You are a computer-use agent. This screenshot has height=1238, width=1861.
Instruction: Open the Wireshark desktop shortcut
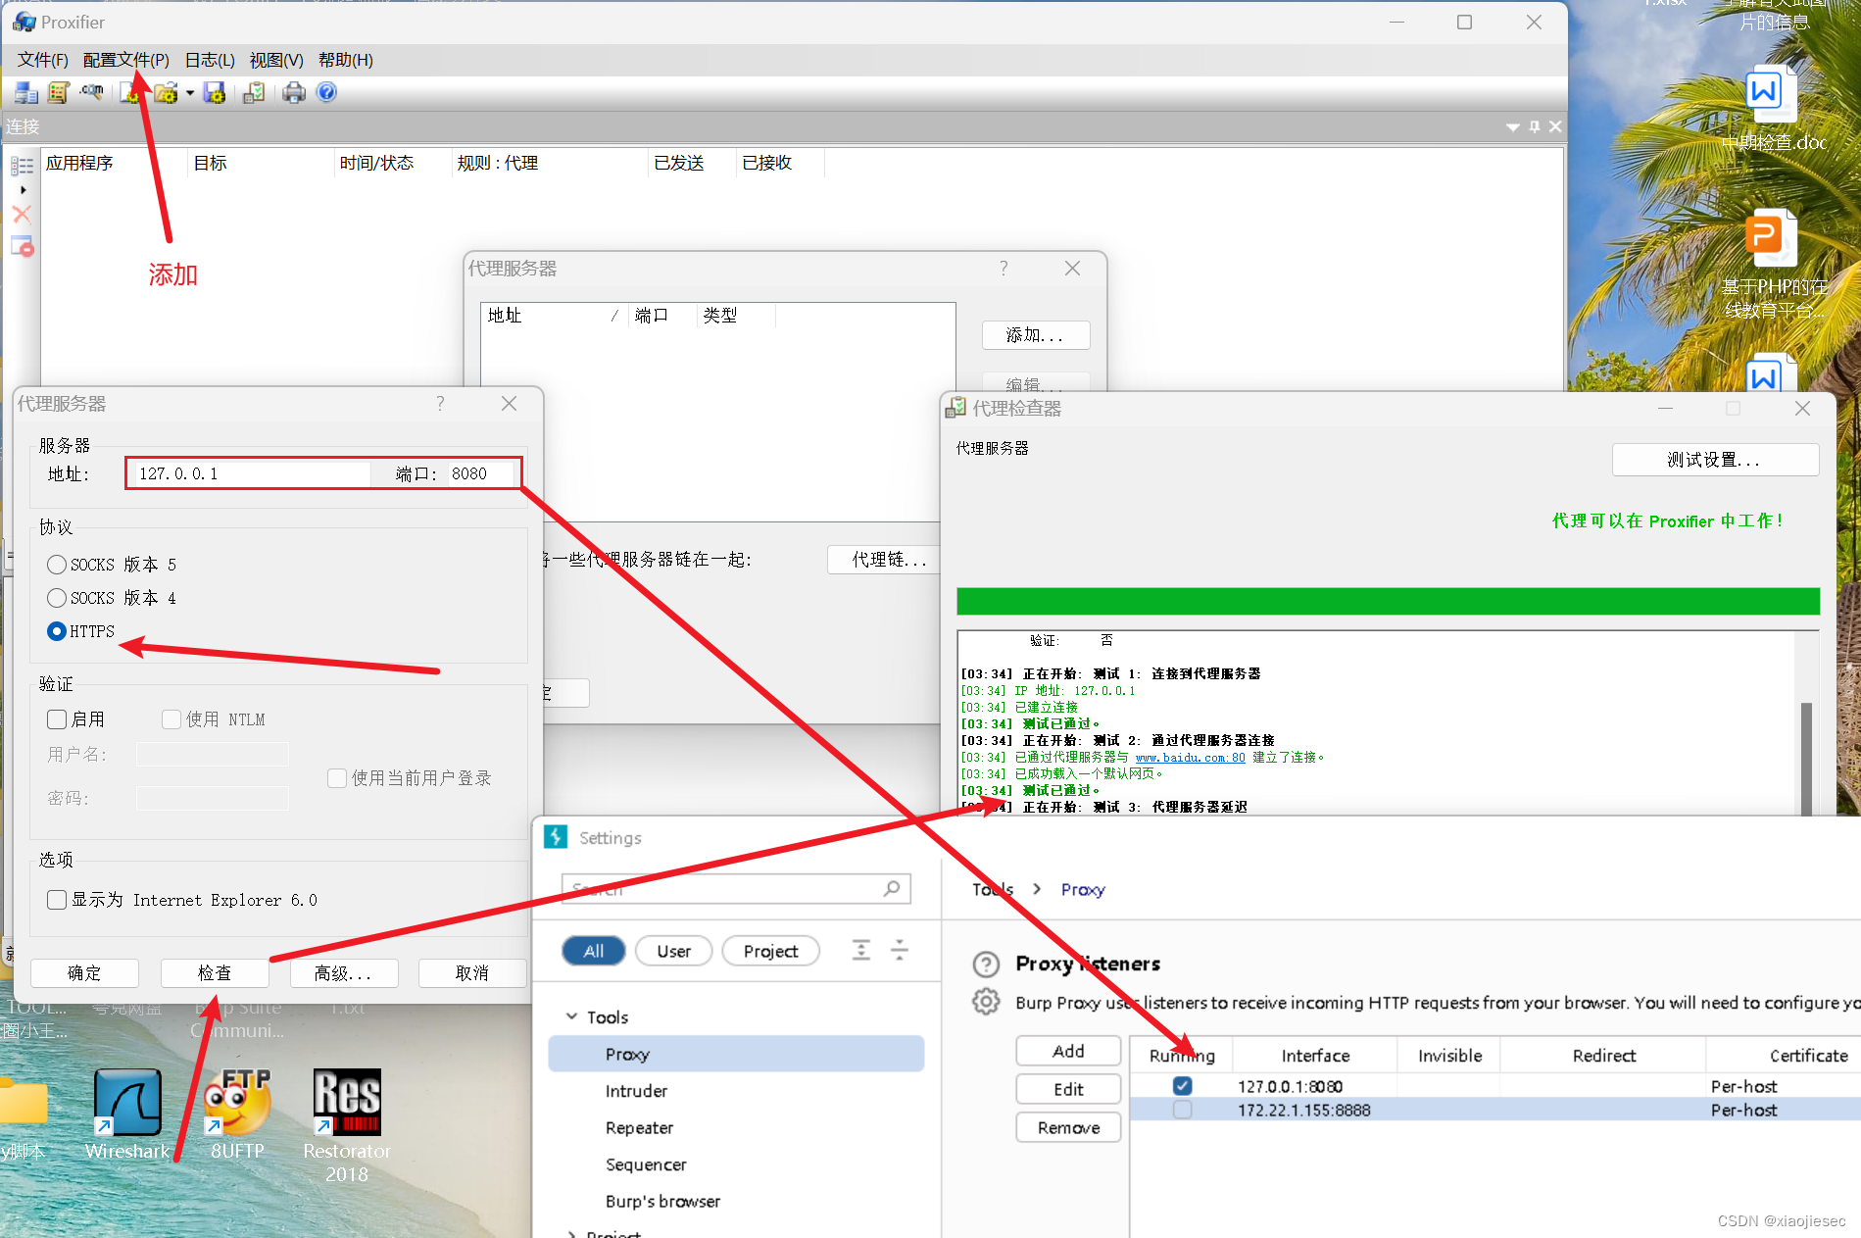127,1114
